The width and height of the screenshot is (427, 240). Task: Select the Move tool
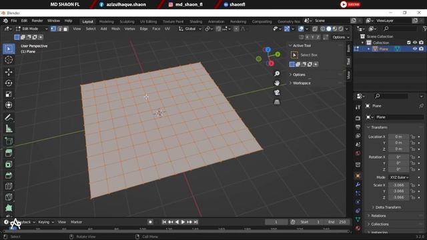tap(9, 72)
